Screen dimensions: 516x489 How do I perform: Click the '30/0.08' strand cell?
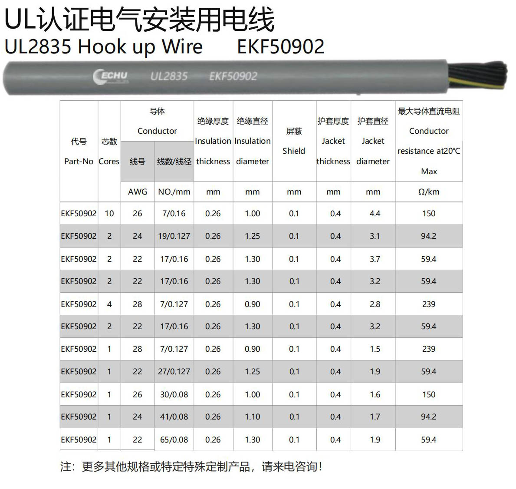(174, 394)
